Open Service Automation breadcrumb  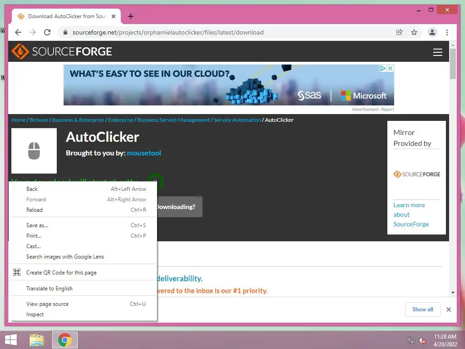point(237,120)
